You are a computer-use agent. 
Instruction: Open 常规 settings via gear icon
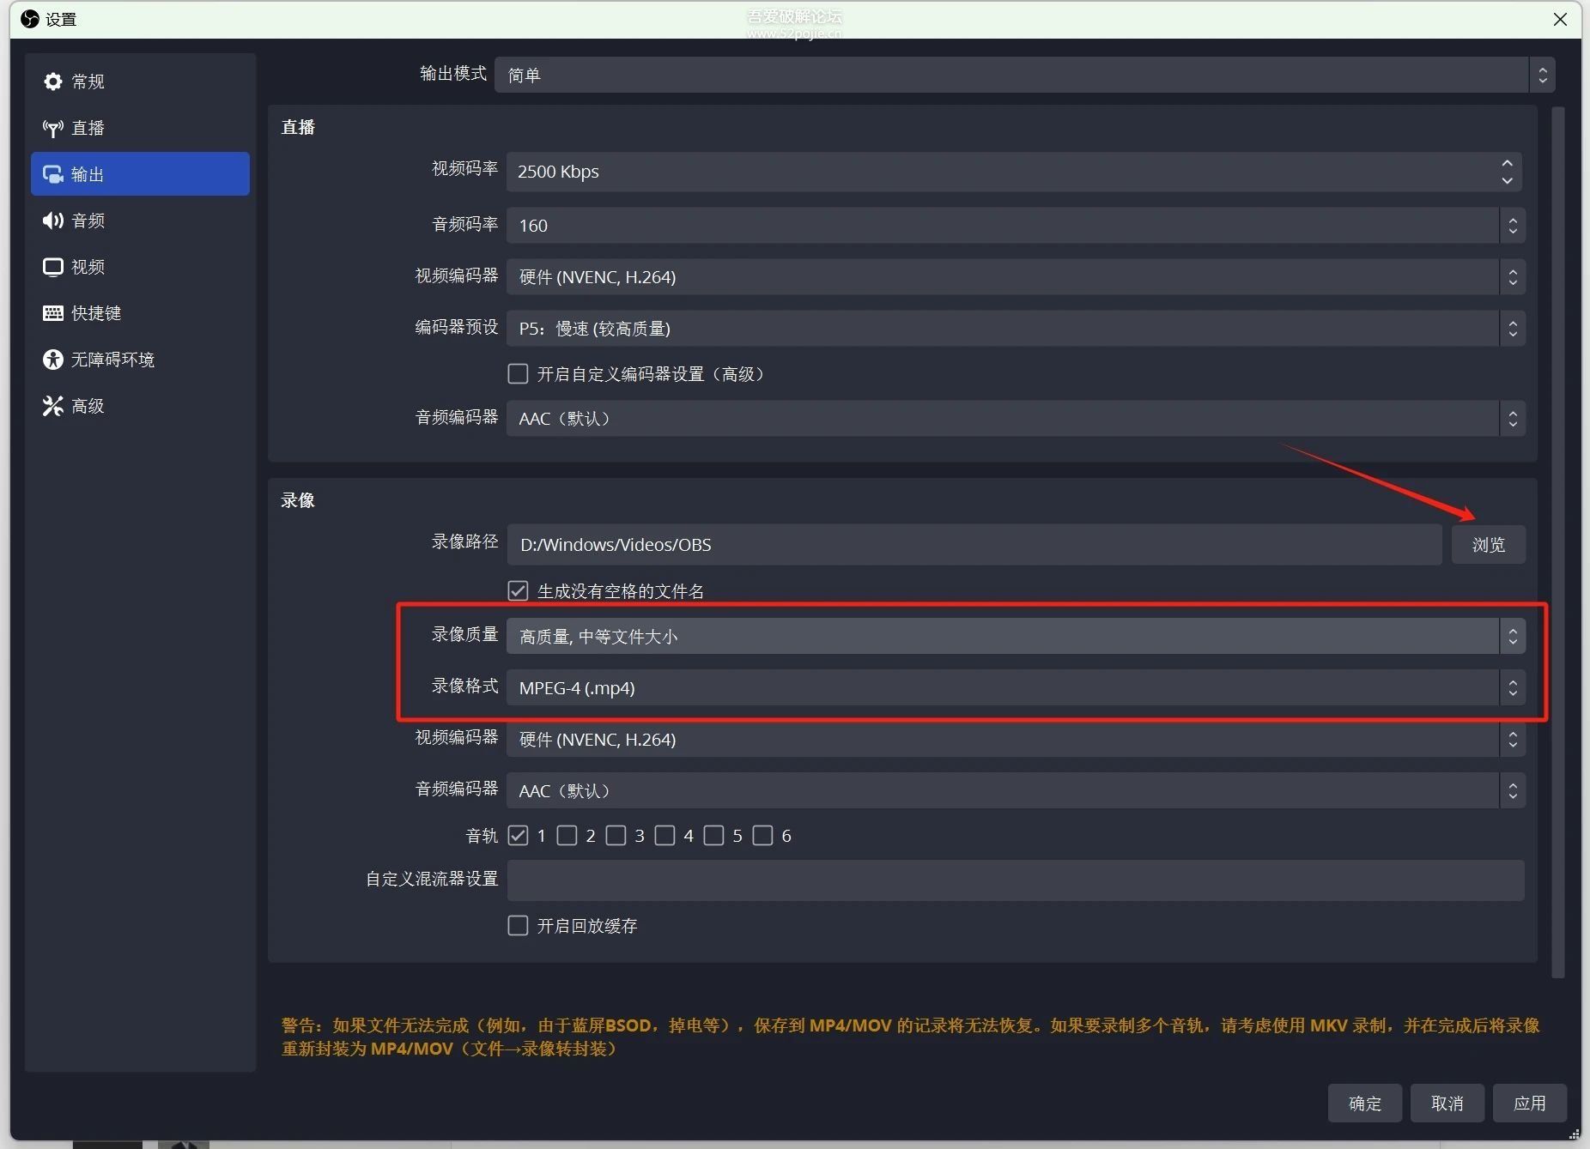tap(53, 82)
